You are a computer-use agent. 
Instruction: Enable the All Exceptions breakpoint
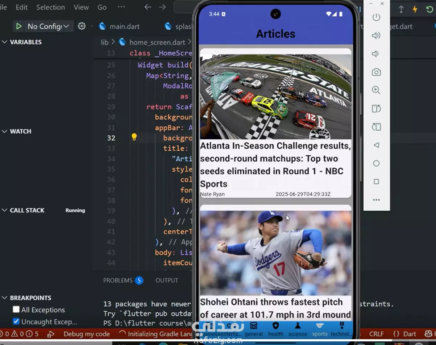click(x=16, y=310)
